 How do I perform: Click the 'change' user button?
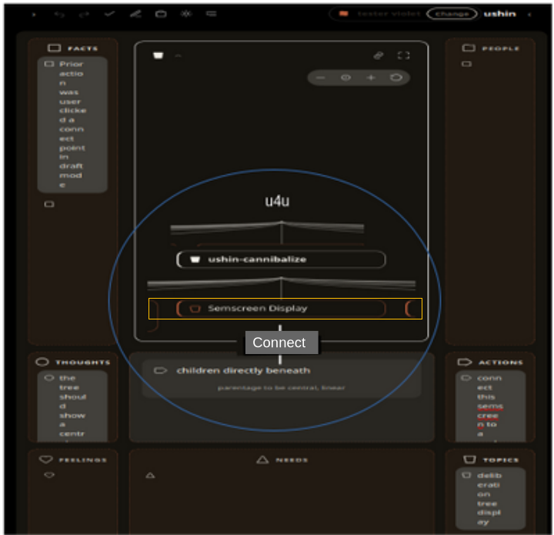pyautogui.click(x=452, y=14)
